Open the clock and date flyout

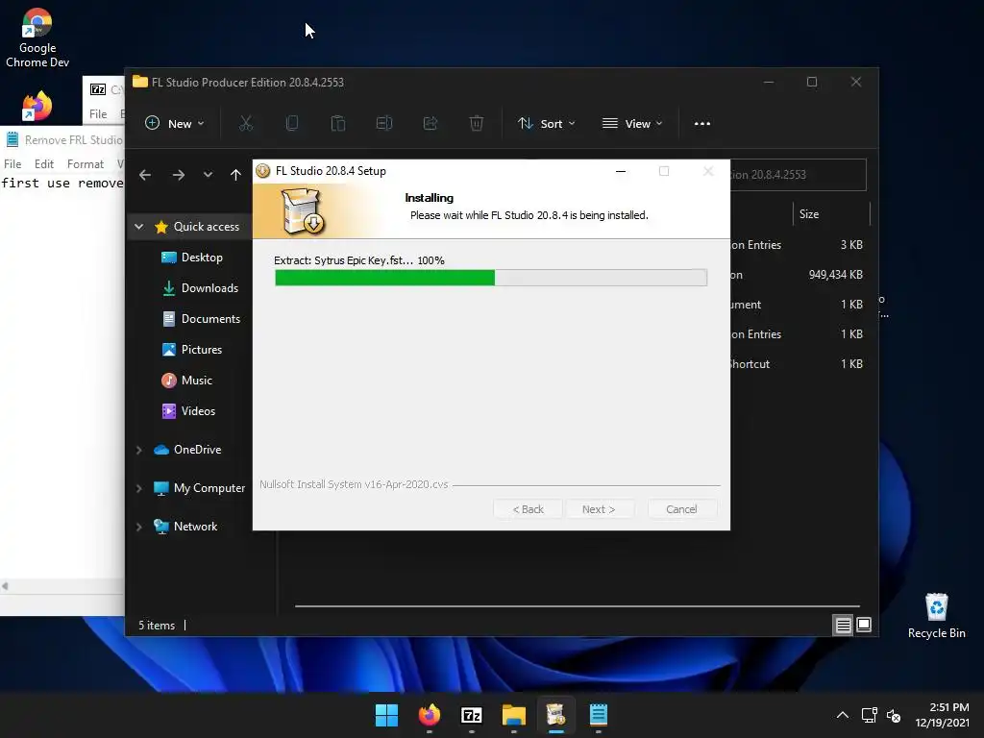click(x=943, y=715)
